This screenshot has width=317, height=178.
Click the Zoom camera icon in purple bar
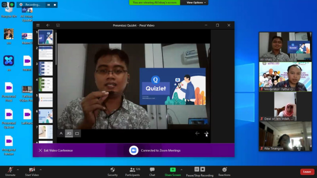click(x=134, y=150)
